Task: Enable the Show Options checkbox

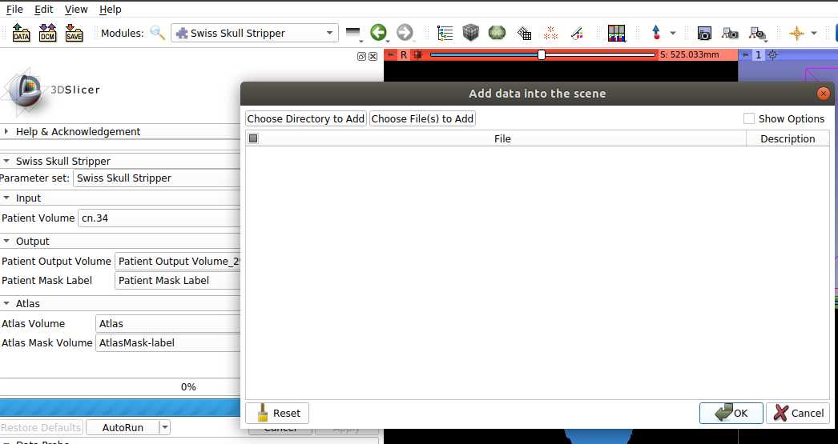Action: 749,118
